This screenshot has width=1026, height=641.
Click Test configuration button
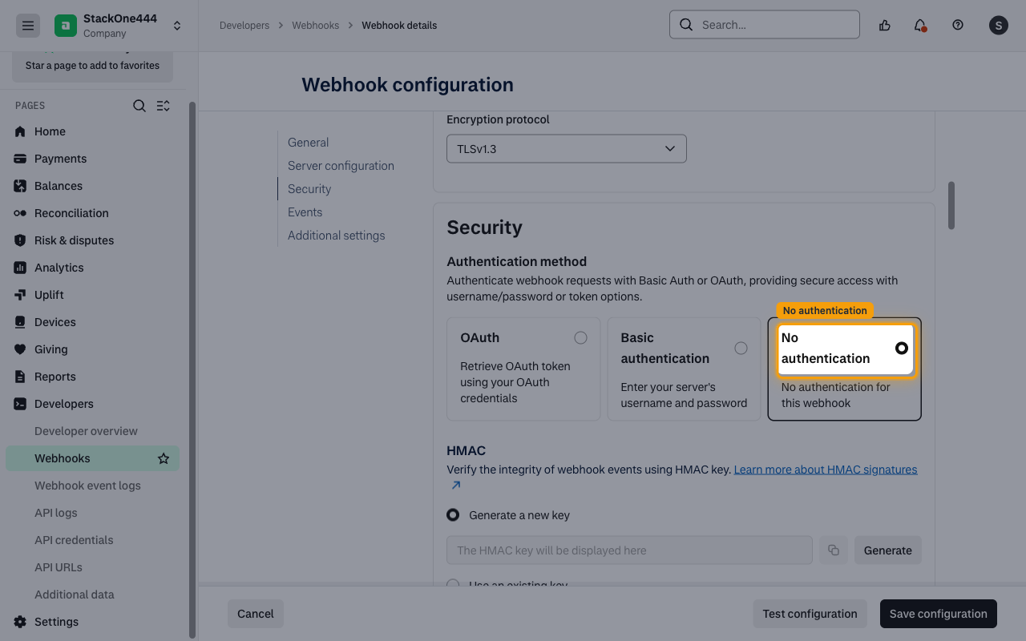[x=810, y=614]
